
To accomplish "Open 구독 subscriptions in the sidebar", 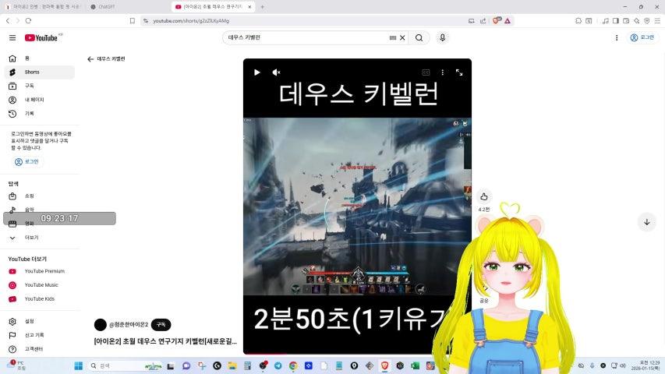I will coord(40,86).
